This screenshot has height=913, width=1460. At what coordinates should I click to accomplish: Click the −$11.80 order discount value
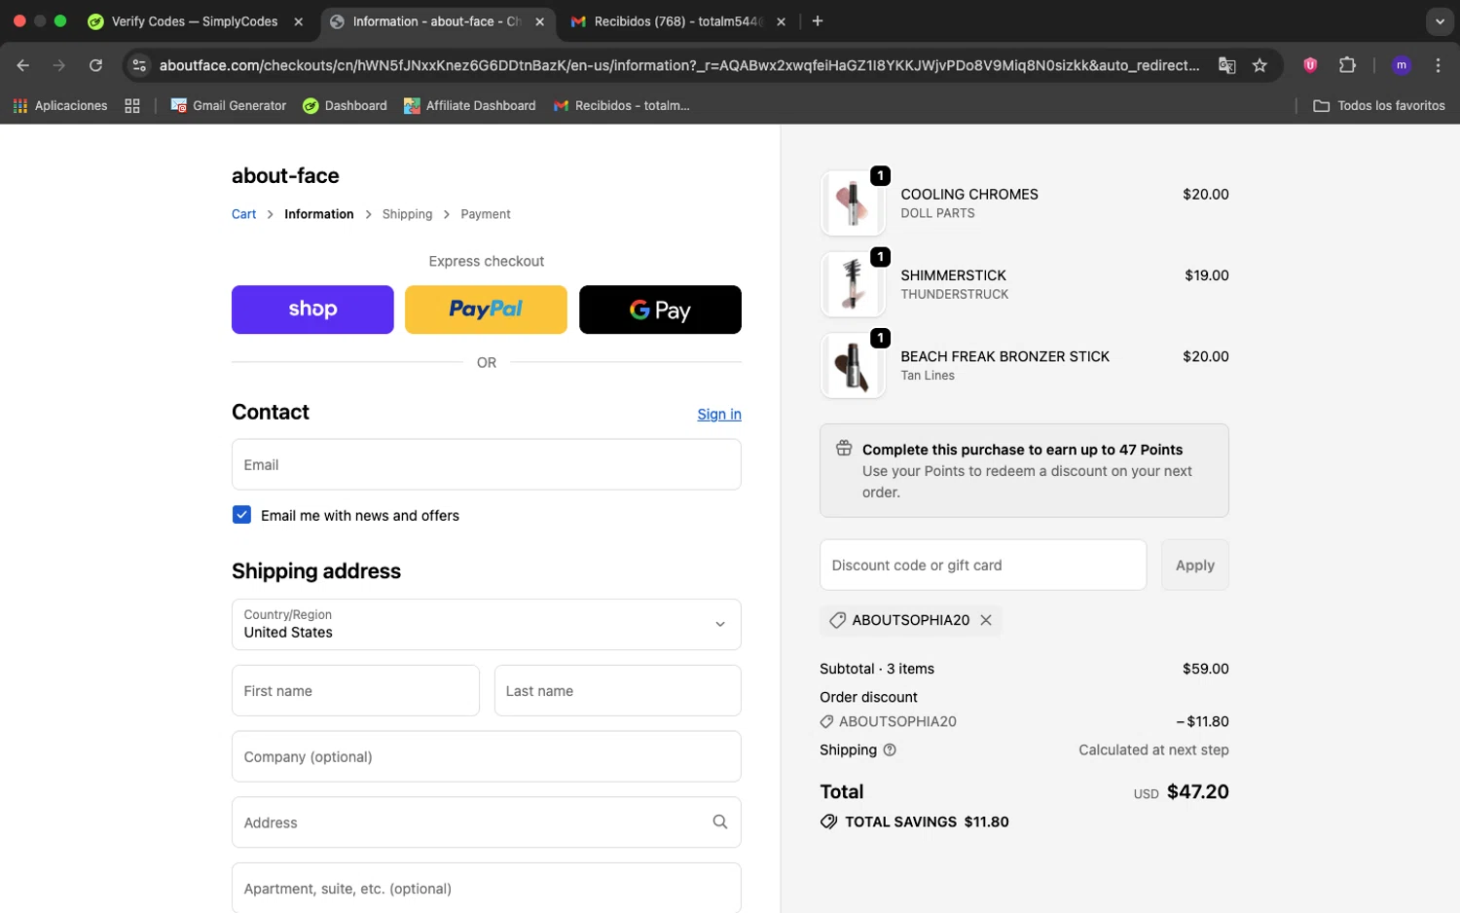pos(1202,721)
